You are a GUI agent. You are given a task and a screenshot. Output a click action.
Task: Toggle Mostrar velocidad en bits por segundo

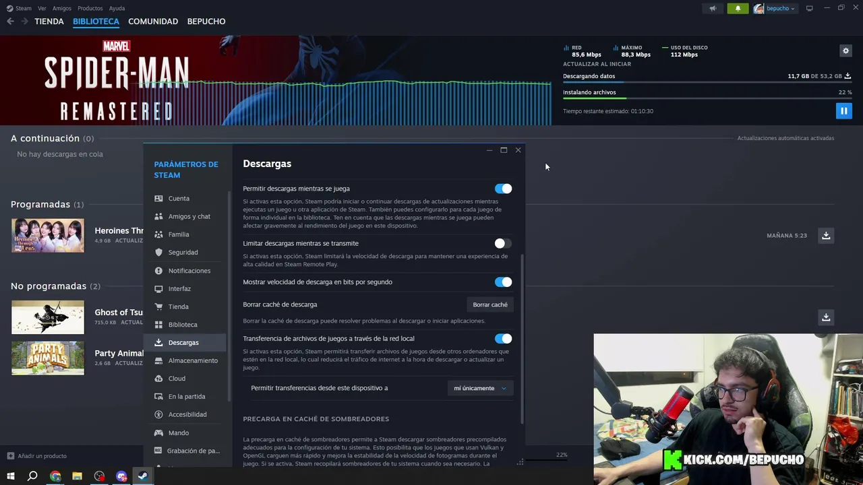503,282
